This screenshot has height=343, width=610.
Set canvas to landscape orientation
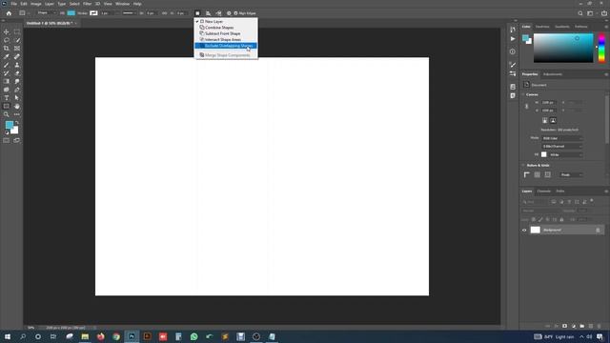click(x=553, y=121)
